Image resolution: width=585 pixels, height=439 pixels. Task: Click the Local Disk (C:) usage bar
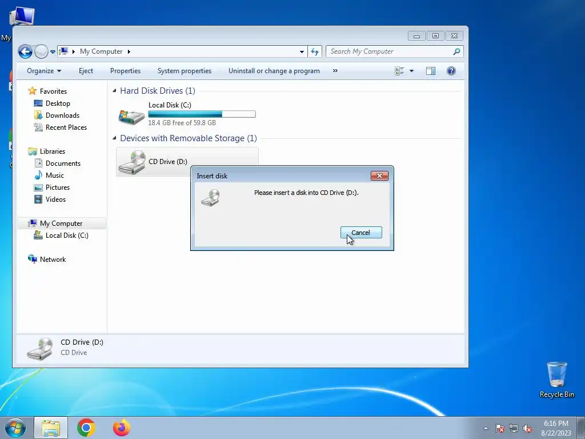pos(202,114)
